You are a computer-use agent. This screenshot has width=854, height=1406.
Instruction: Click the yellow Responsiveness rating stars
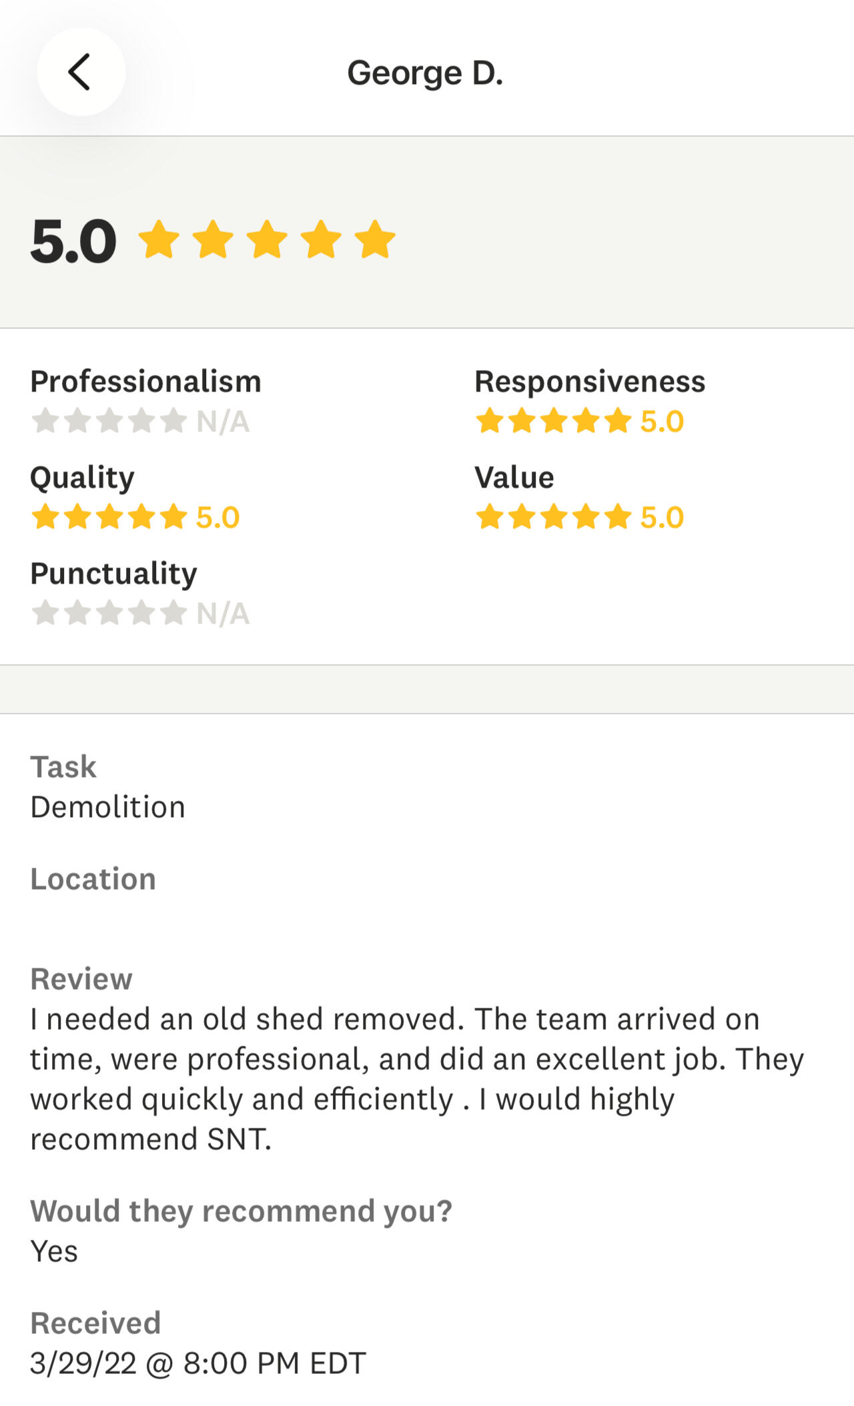(554, 421)
